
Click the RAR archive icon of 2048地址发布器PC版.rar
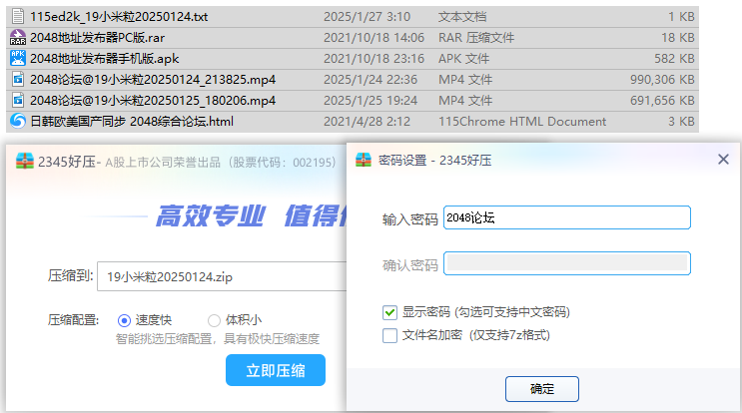point(18,37)
